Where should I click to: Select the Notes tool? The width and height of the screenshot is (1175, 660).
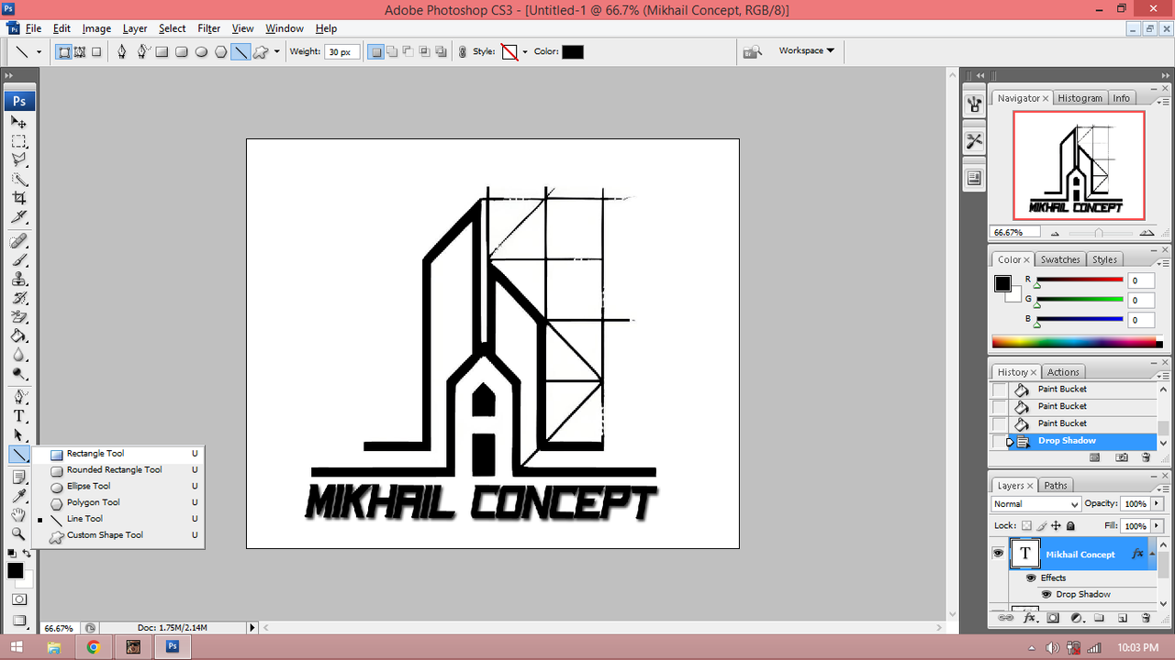click(18, 478)
